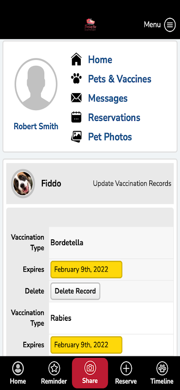This screenshot has height=390, width=180.
Task: Open the hamburger Menu icon
Action: click(170, 25)
